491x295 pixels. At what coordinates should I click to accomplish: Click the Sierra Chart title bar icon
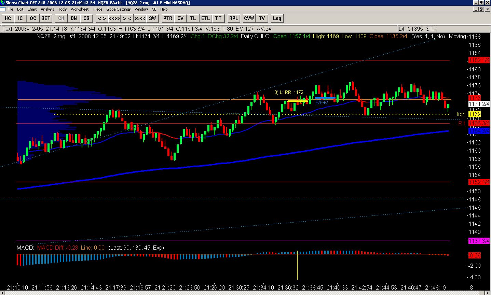3,3
